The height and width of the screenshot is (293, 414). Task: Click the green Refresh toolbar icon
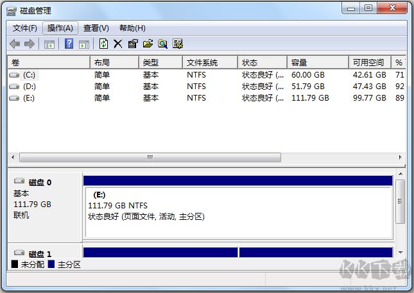103,44
